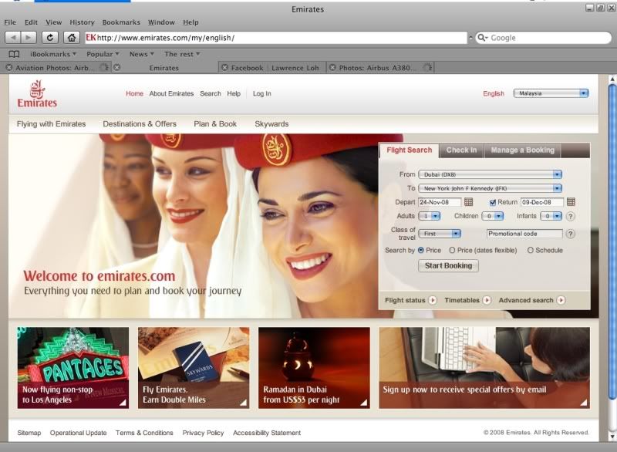Click the Depart date input field
Viewport: 617px width, 452px height.
point(440,202)
